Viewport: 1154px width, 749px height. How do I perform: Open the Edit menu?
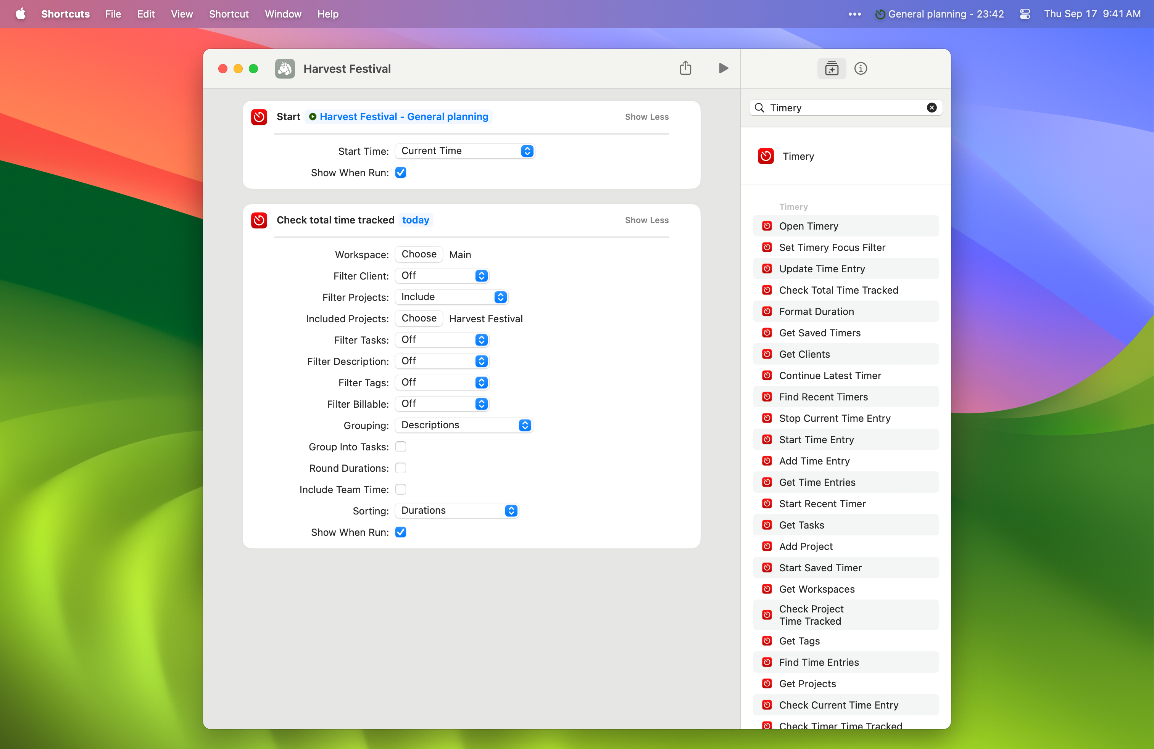pyautogui.click(x=146, y=14)
